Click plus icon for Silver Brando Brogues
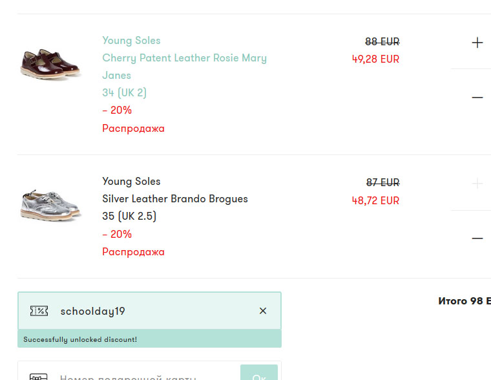Viewport: 491px width, 380px height. click(x=477, y=184)
